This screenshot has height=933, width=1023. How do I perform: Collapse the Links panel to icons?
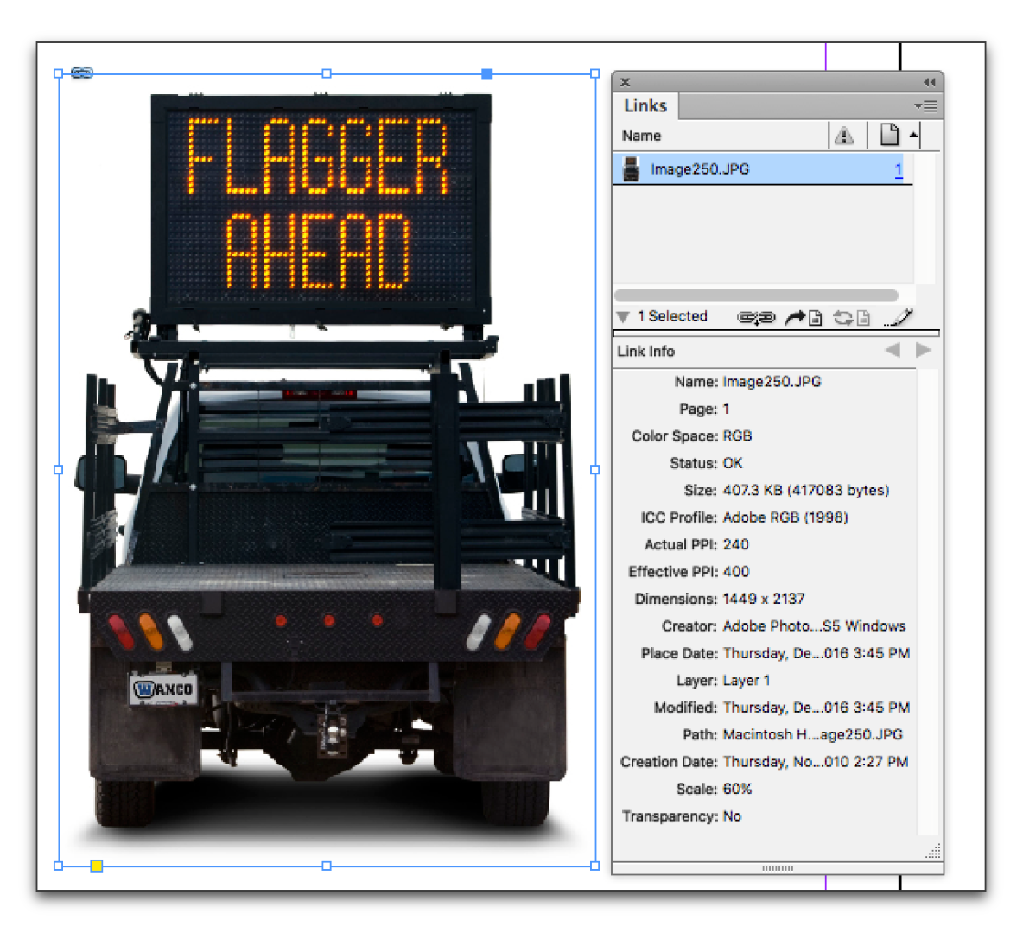(x=929, y=81)
